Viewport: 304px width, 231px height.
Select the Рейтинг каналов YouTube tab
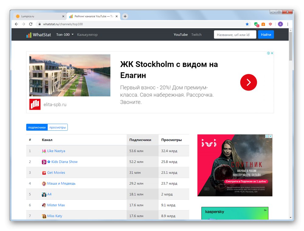tap(93, 16)
